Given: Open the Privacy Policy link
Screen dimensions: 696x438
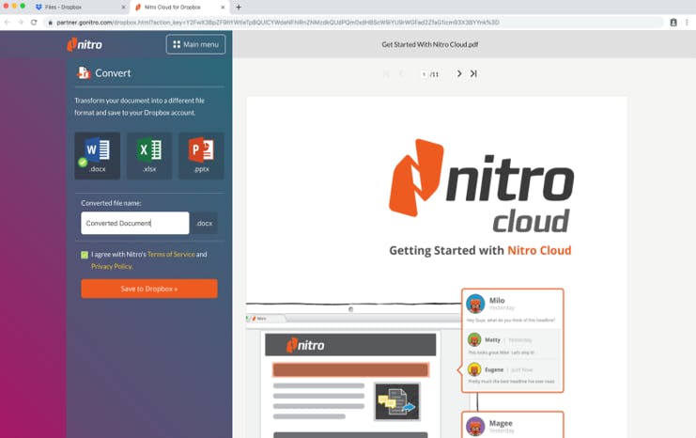Looking at the screenshot, I should [x=112, y=267].
